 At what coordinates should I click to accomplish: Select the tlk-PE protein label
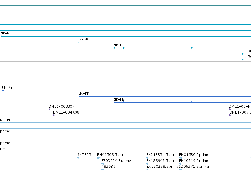(x=7, y=88)
